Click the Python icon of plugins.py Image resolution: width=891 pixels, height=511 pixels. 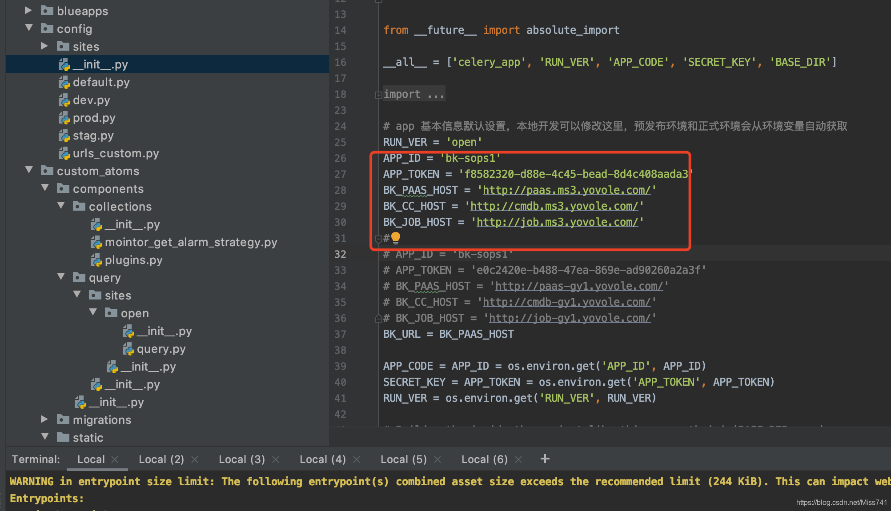96,260
